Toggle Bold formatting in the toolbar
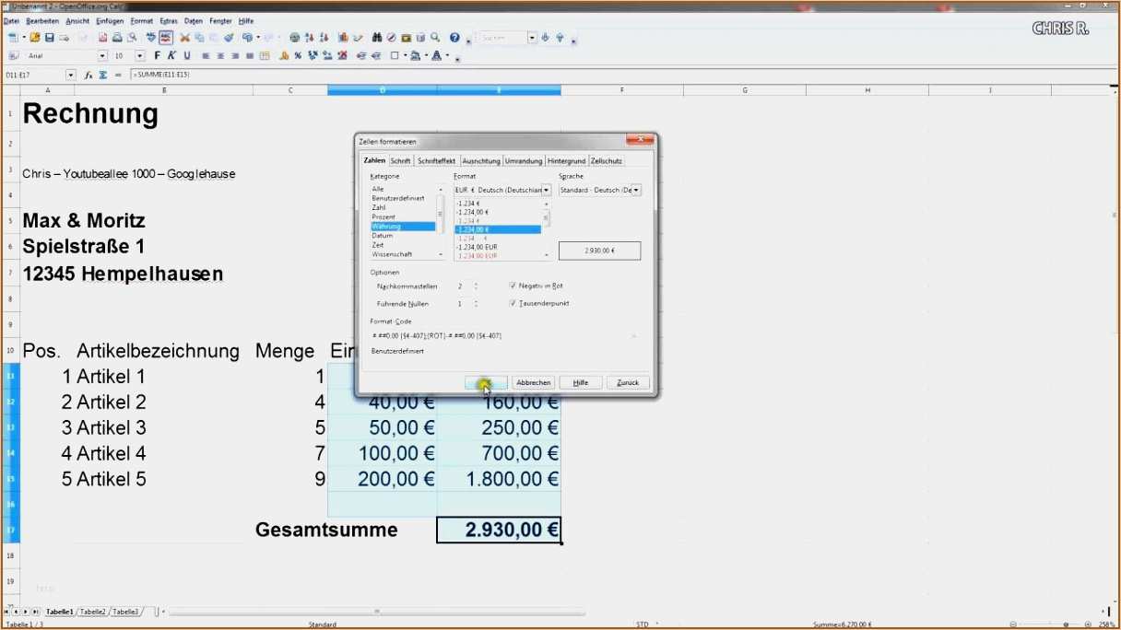This screenshot has width=1121, height=630. tap(158, 56)
